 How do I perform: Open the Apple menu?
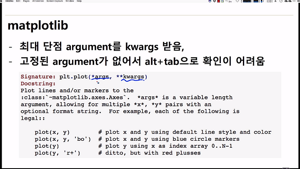click(x=1, y=1)
